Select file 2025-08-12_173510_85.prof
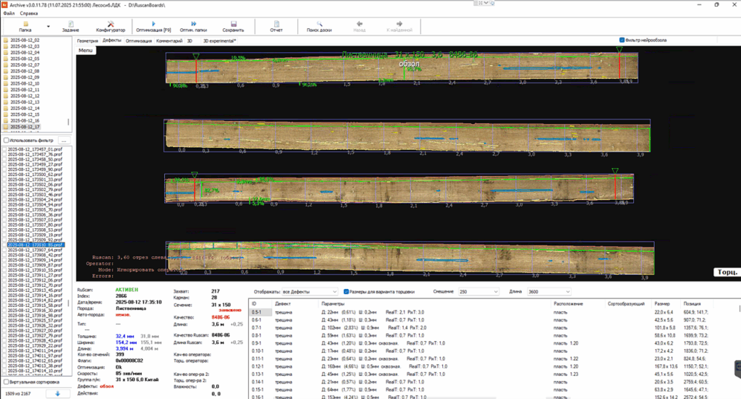The height and width of the screenshot is (399, 741). pos(35,245)
